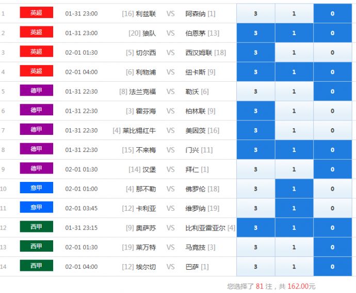Screen dimensions: 356x293
Task: Select the 1 option for 莱比锡红牛 vs 美因茨
Action: pos(294,130)
